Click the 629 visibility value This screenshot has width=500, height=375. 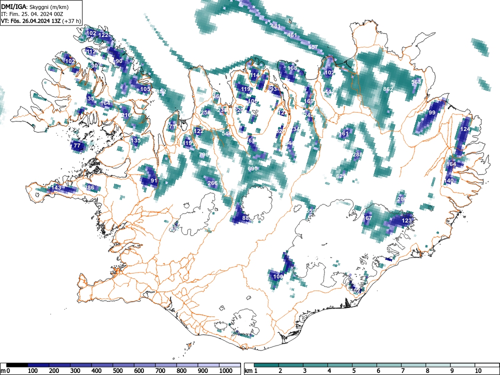(x=341, y=176)
